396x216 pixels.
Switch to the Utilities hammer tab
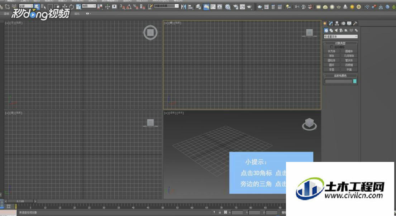pyautogui.click(x=355, y=24)
